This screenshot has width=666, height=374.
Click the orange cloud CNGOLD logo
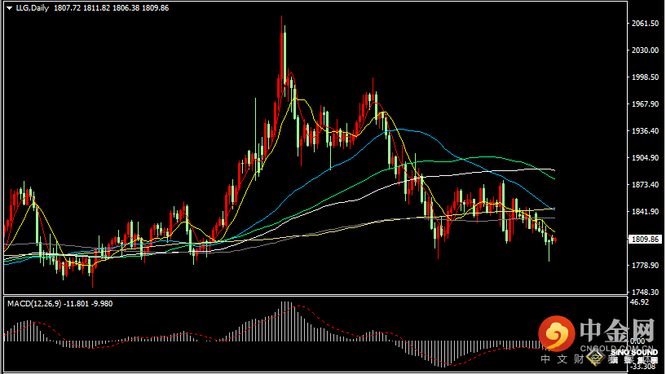tap(556, 332)
